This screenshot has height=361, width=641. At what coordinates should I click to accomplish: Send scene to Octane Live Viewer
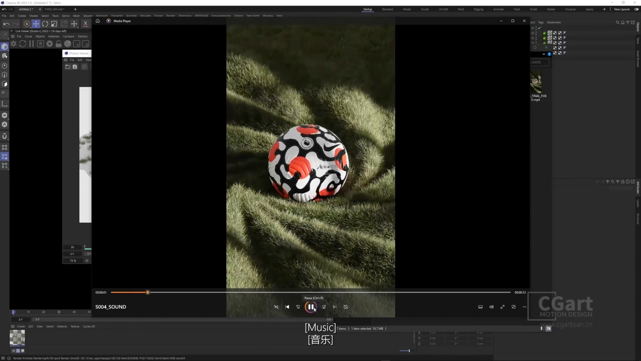(x=14, y=44)
